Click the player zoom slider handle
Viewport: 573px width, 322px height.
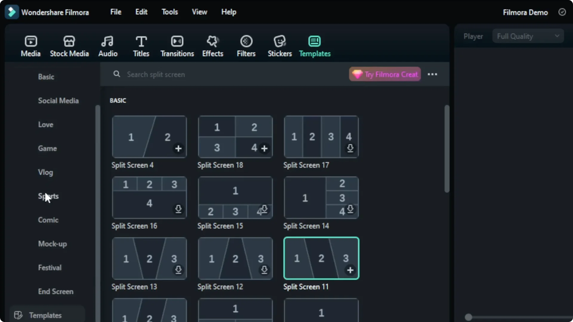[x=469, y=317]
